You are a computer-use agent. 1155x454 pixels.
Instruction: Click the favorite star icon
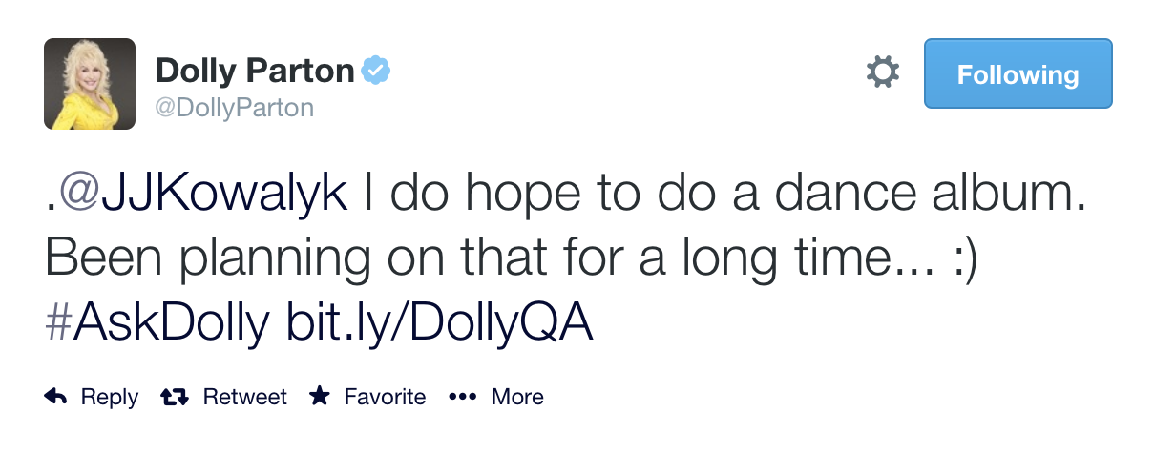[320, 397]
